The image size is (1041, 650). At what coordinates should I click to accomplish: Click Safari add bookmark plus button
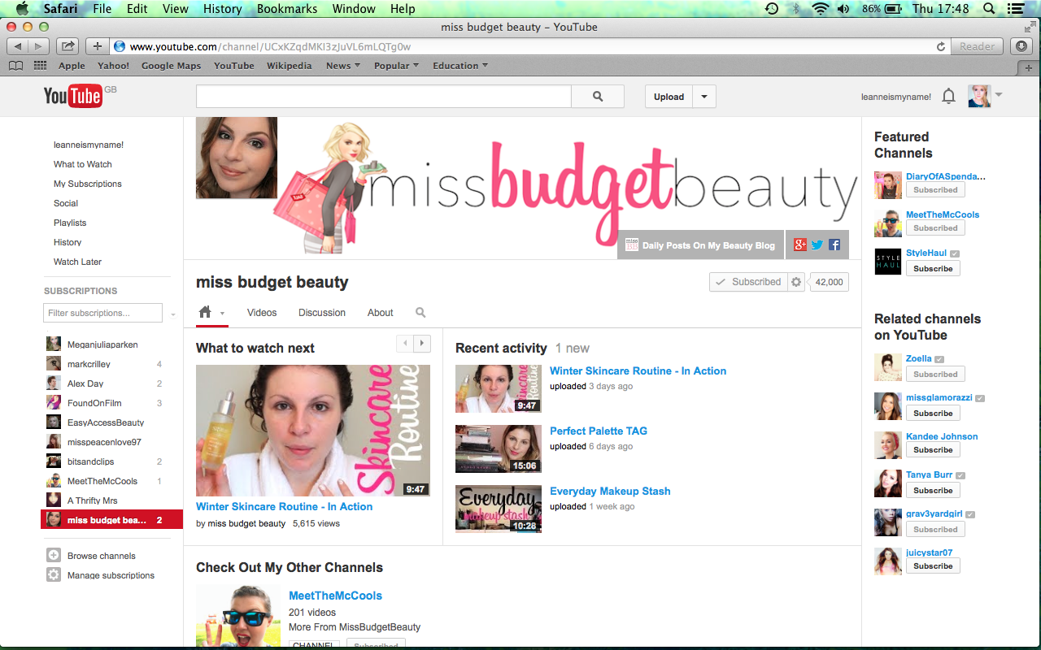coord(97,46)
